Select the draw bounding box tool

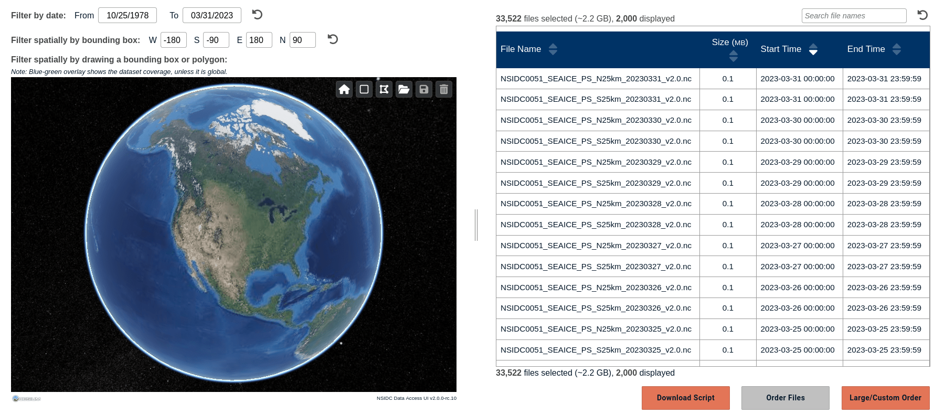pos(364,89)
